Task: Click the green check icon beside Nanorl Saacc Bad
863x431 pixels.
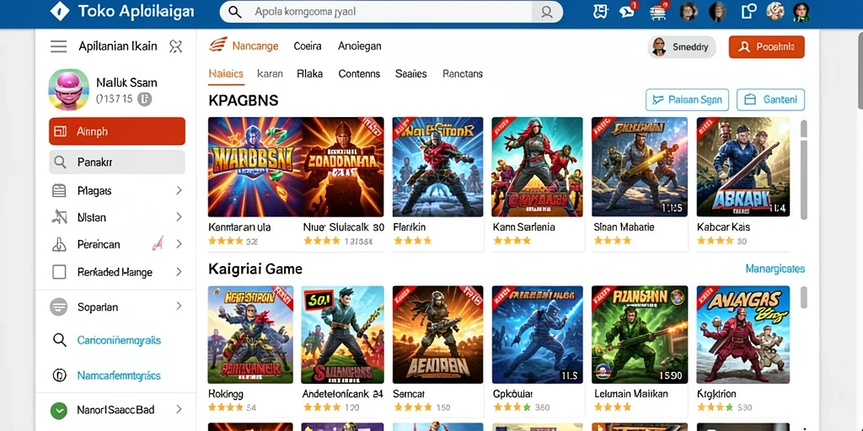Action: pyautogui.click(x=58, y=410)
